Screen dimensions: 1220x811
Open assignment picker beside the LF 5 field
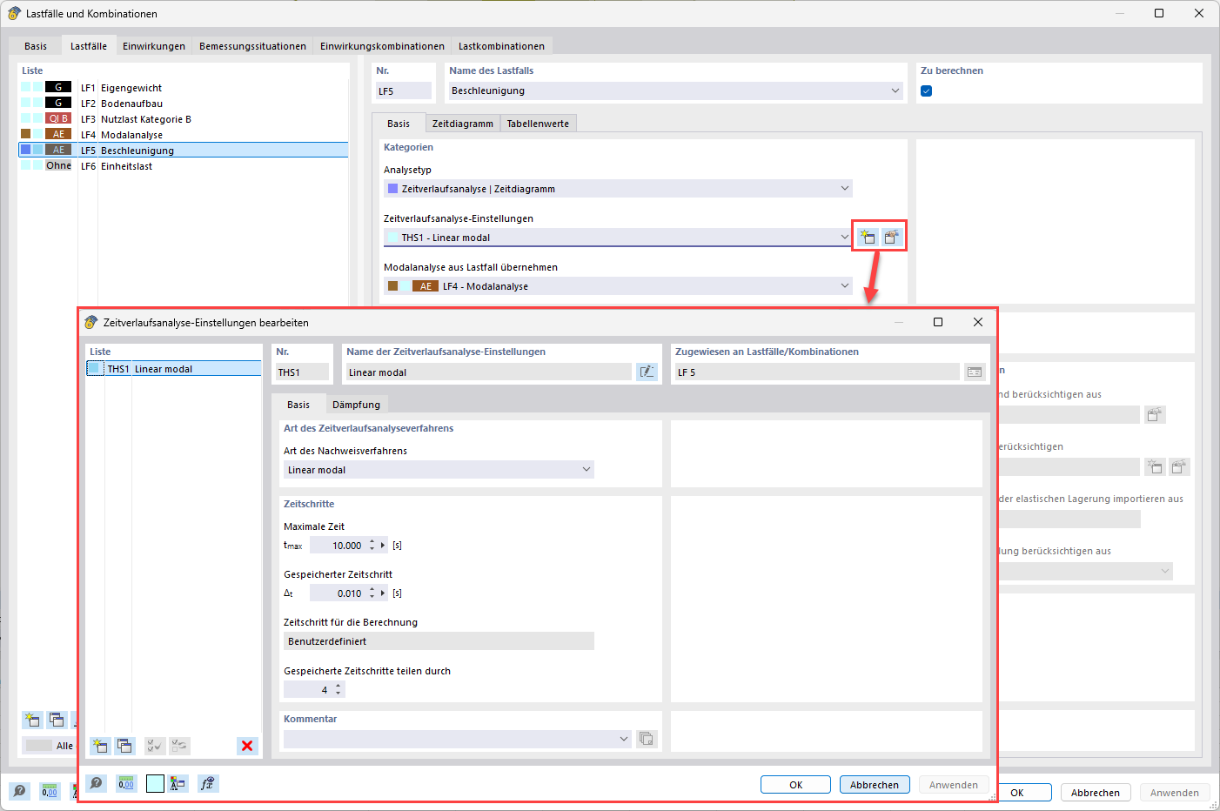tap(975, 372)
